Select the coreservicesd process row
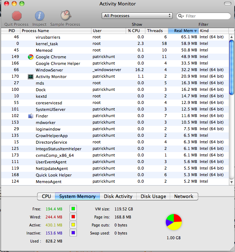The image size is (235, 252). coord(115,103)
